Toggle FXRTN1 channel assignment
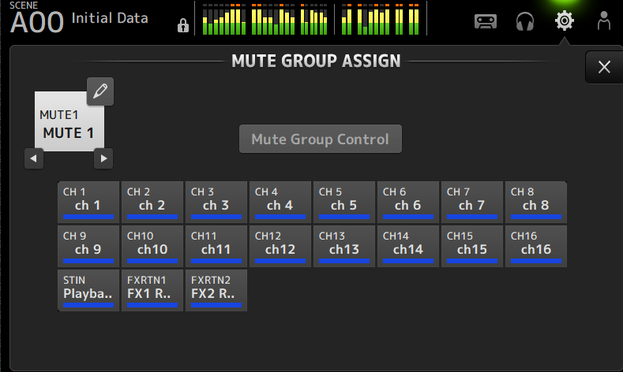 [152, 290]
